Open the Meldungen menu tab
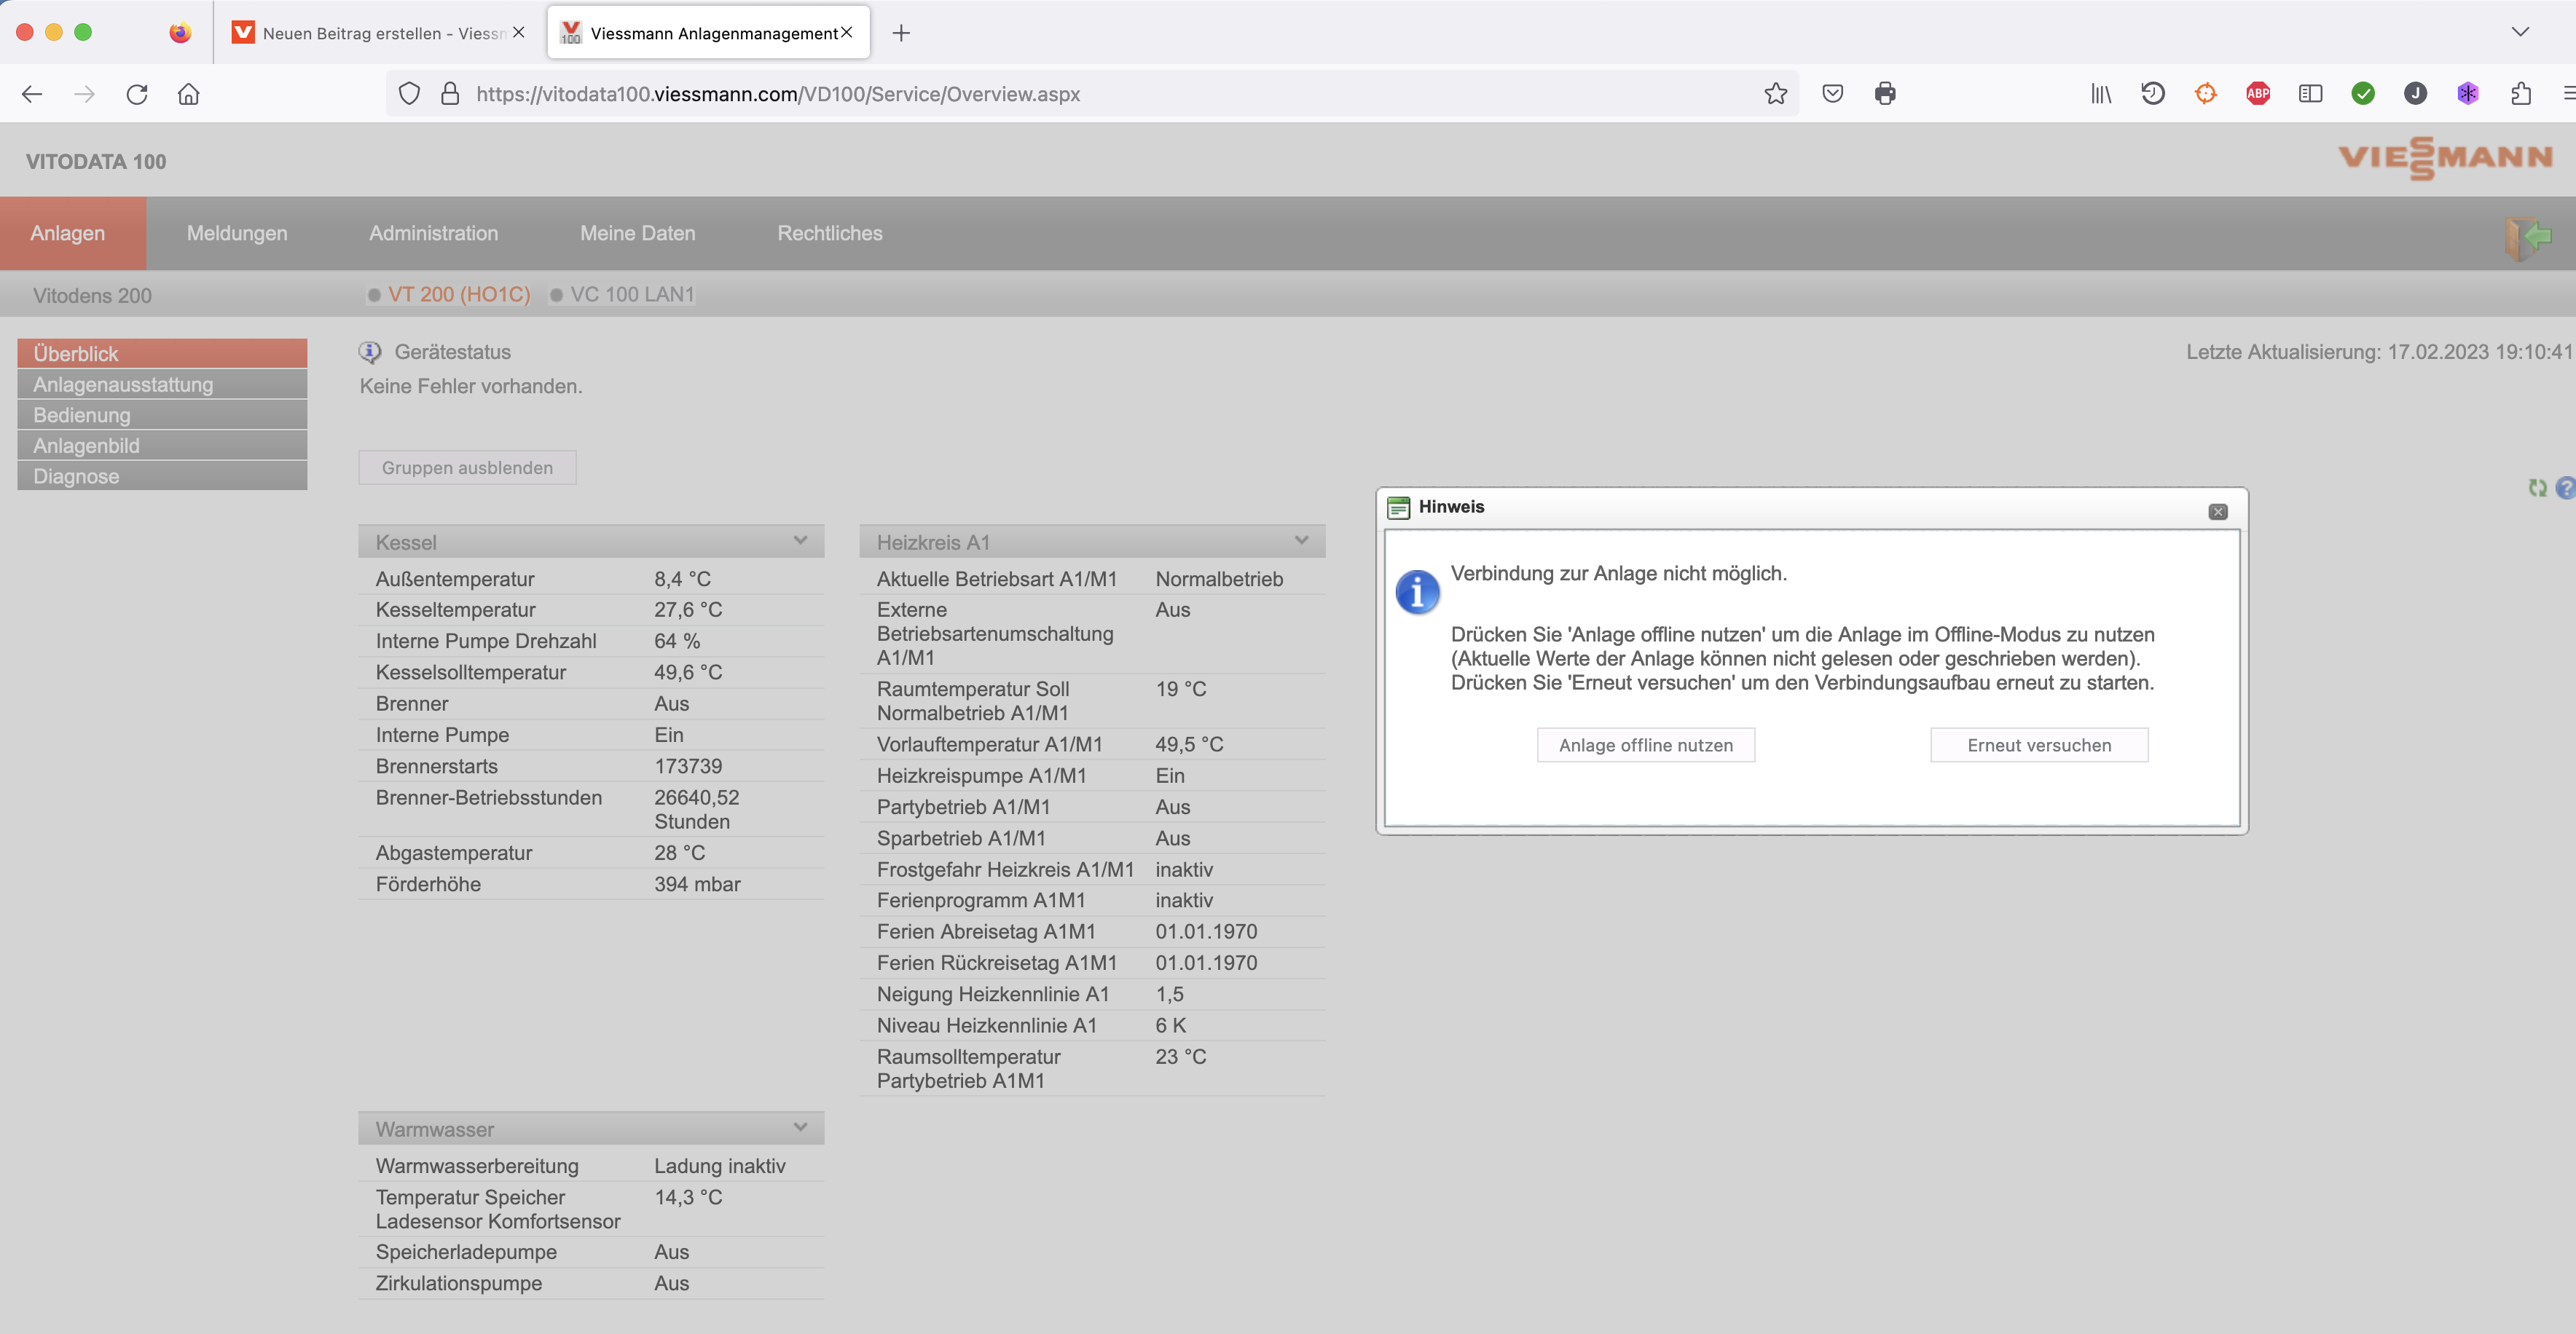 point(237,233)
